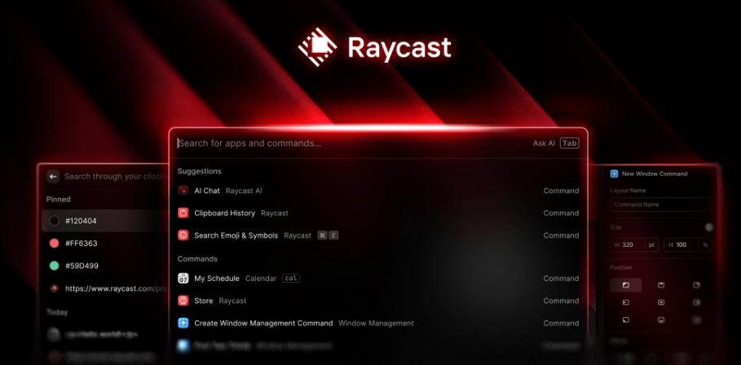
Task: Click the 'Commands' section heading
Action: (x=197, y=259)
